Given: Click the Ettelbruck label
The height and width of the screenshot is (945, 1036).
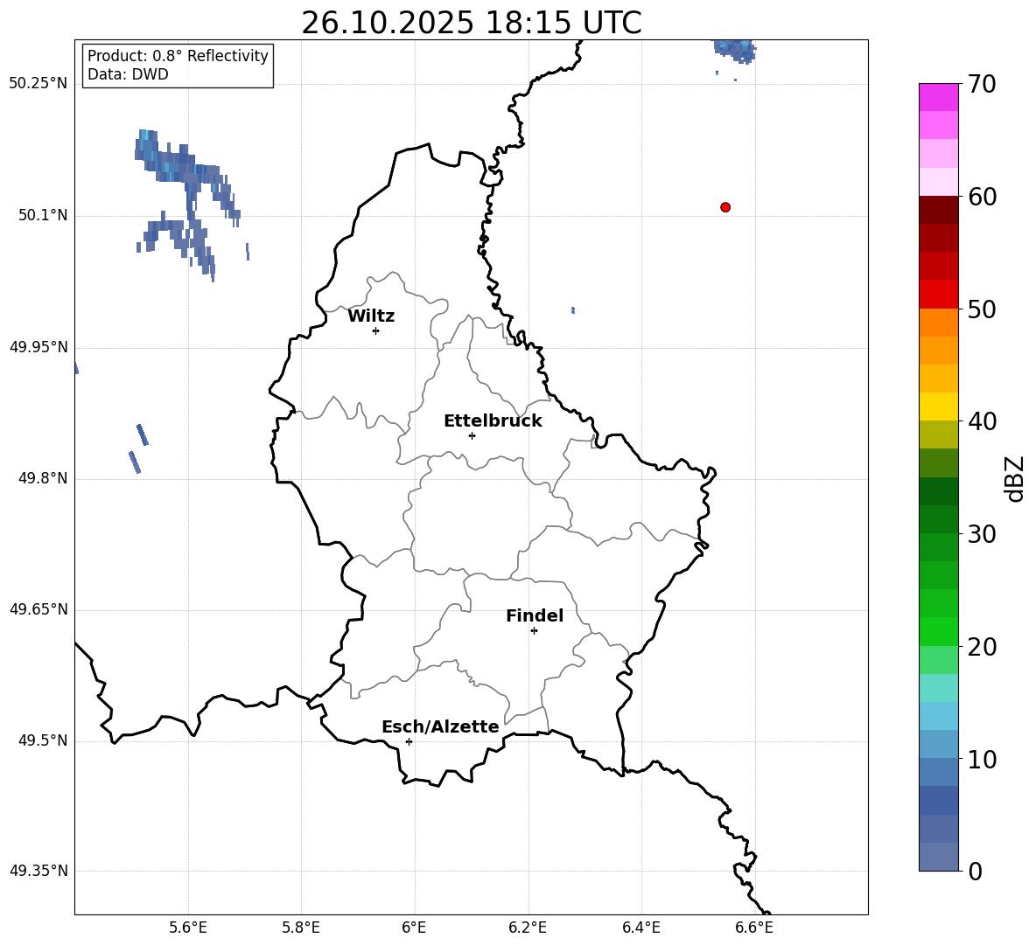Looking at the screenshot, I should coord(493,421).
